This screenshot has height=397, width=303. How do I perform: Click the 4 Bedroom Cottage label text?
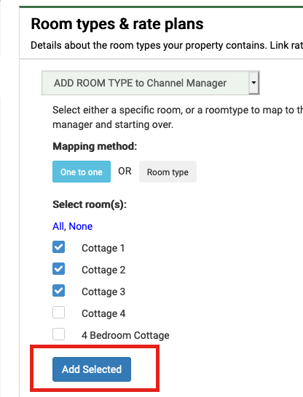tap(125, 335)
